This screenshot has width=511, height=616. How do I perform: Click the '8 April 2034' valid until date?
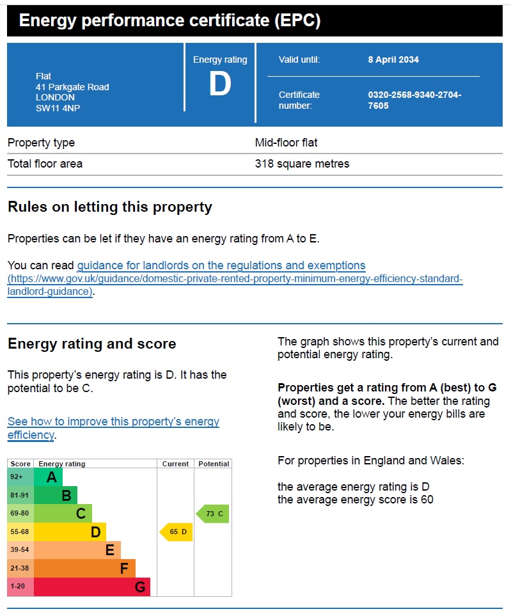pyautogui.click(x=393, y=59)
